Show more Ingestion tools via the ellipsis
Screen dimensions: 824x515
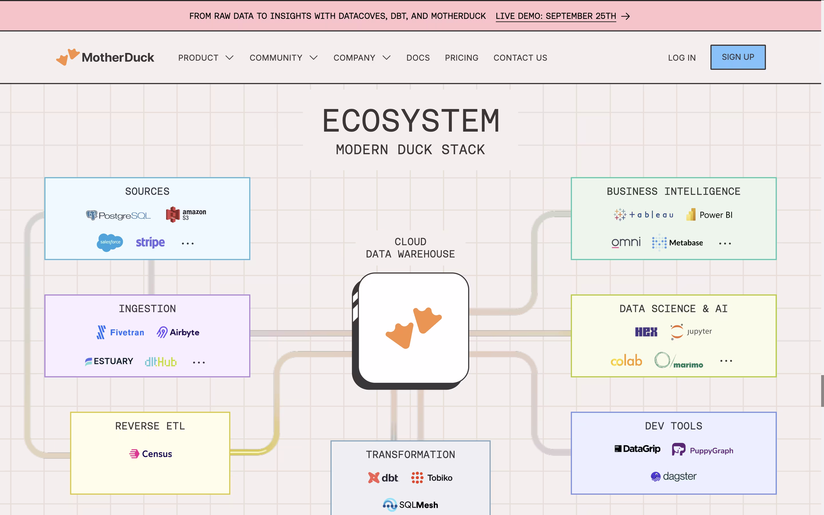click(x=199, y=362)
